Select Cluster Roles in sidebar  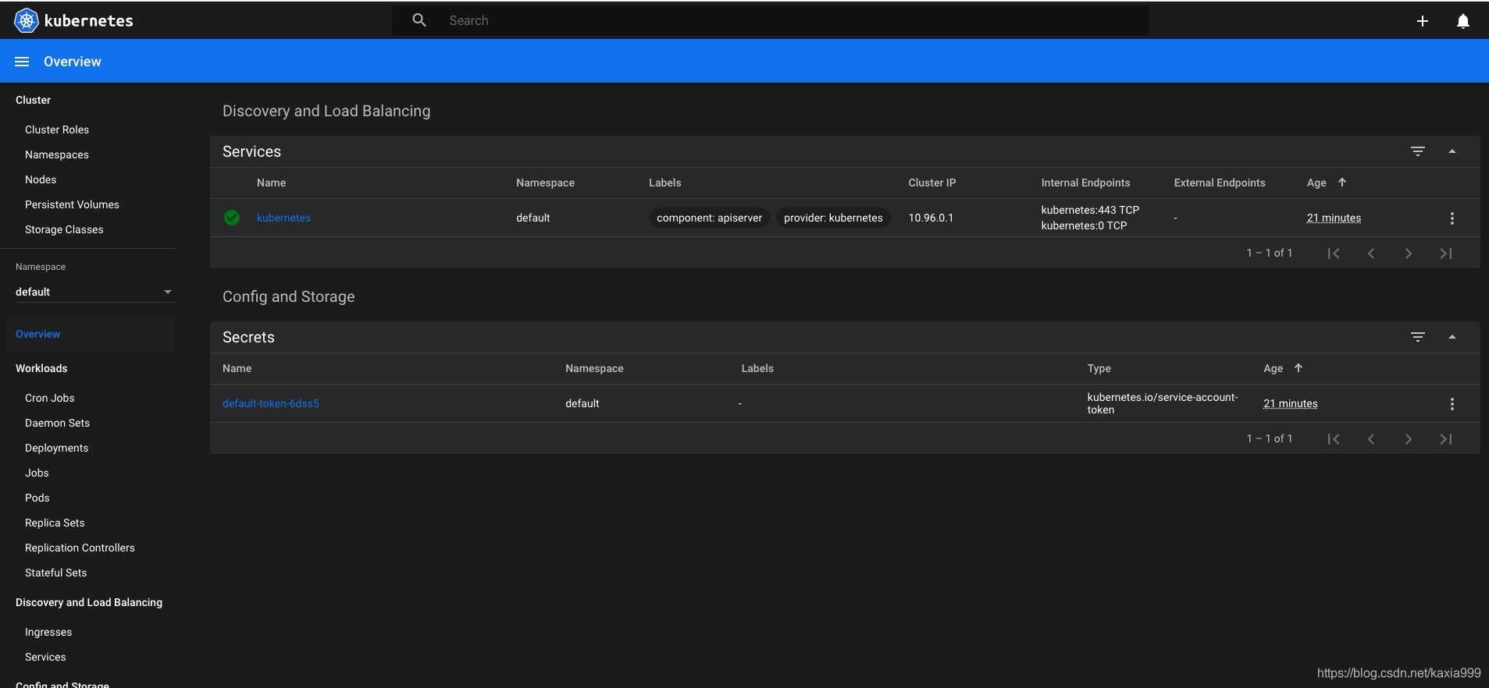(x=57, y=129)
